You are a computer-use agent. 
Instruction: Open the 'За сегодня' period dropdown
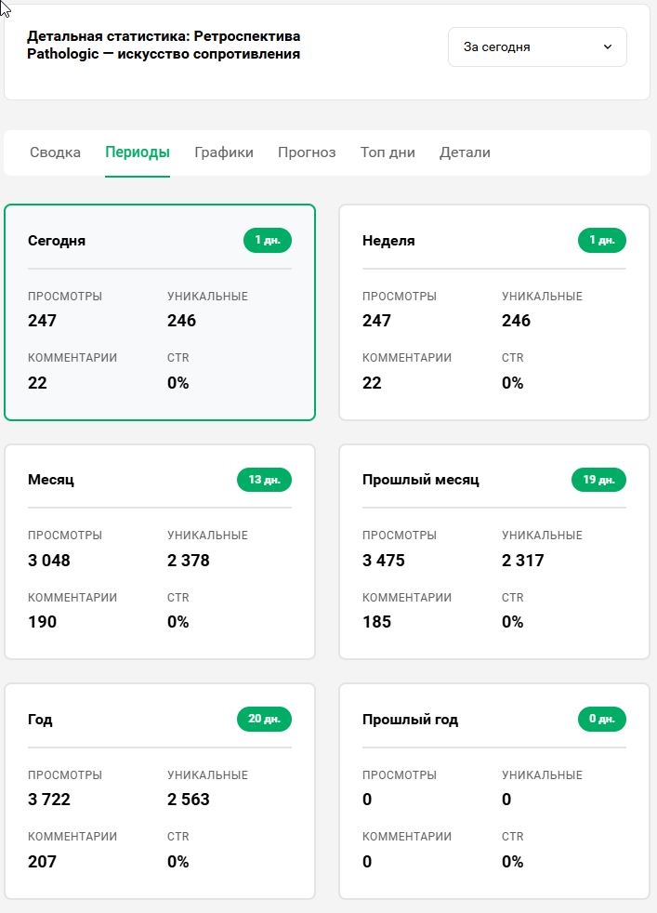click(x=536, y=46)
